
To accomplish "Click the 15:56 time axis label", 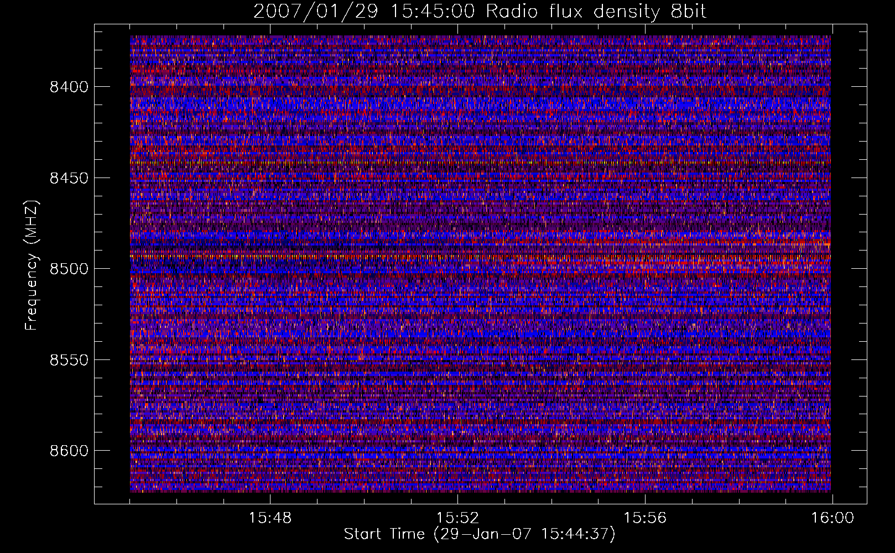I will 645,518.
